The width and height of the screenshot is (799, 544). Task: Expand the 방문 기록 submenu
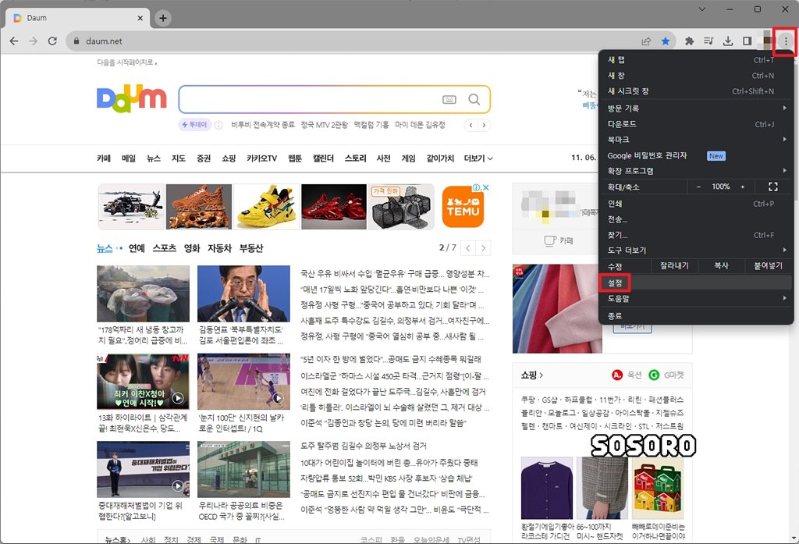tap(695, 108)
